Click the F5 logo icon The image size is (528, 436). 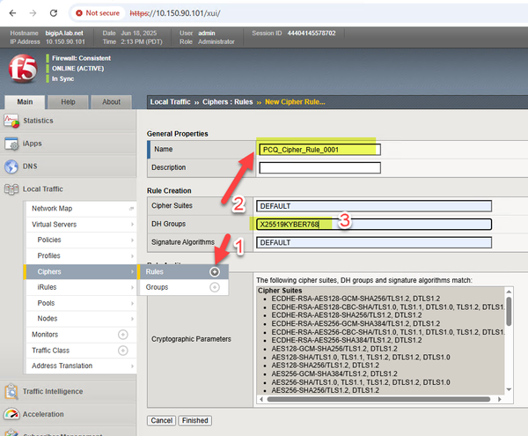[x=23, y=68]
